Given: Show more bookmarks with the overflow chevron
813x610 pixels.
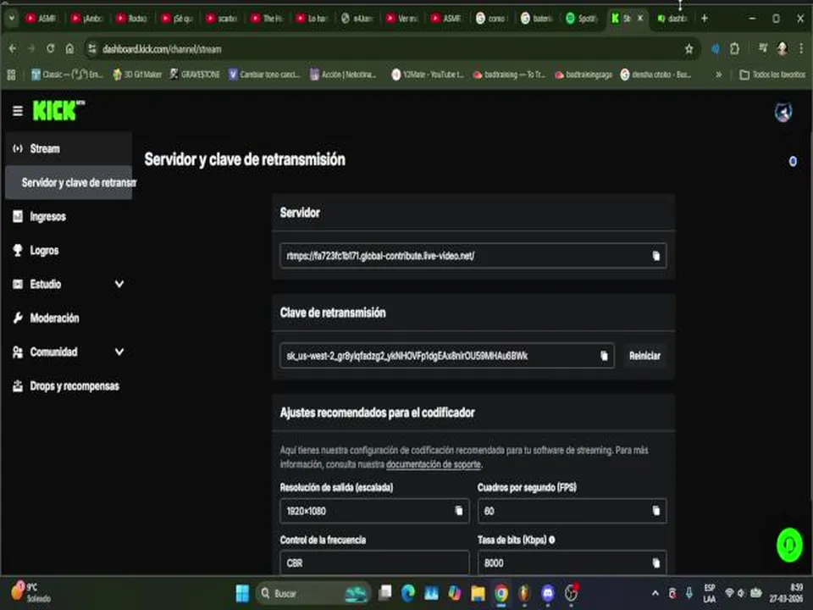Looking at the screenshot, I should [x=719, y=75].
